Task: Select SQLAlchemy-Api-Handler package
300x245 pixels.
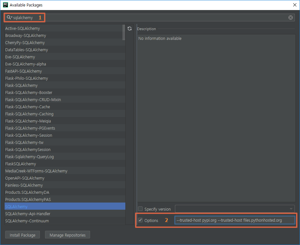Action: coord(65,214)
